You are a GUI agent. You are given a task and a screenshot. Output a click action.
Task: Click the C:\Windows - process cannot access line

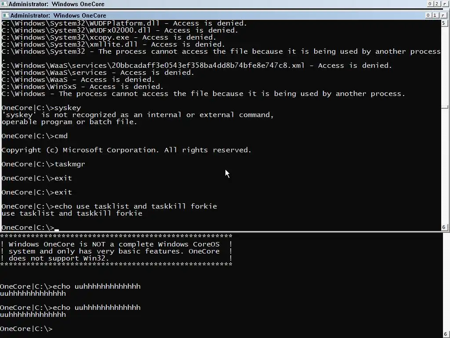203,94
